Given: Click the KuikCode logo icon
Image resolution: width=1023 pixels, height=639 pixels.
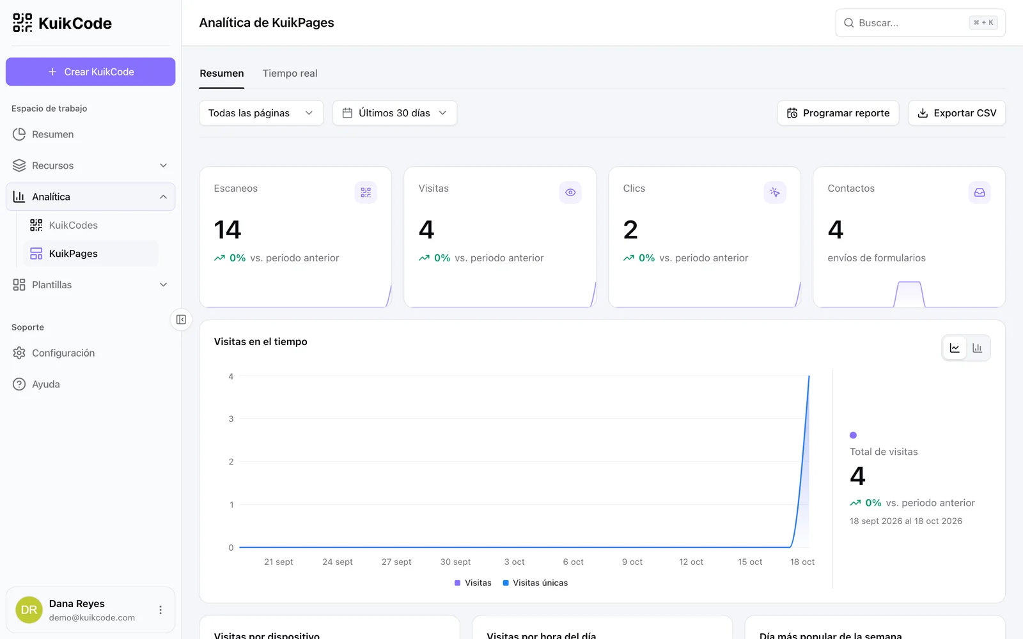Looking at the screenshot, I should point(22,23).
